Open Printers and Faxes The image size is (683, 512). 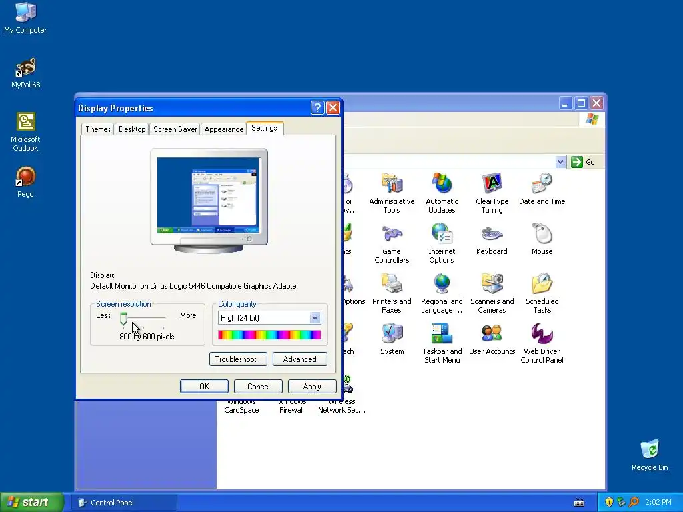pos(391,293)
